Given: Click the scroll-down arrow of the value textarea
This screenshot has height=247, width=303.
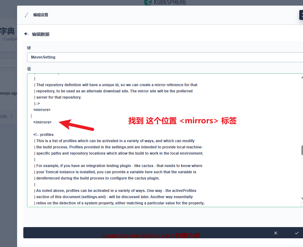Looking at the screenshot, I should click(x=302, y=199).
